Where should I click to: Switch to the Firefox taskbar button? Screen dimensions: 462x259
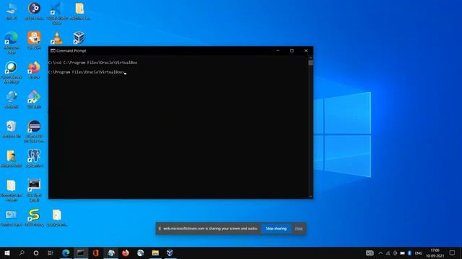tap(126, 253)
